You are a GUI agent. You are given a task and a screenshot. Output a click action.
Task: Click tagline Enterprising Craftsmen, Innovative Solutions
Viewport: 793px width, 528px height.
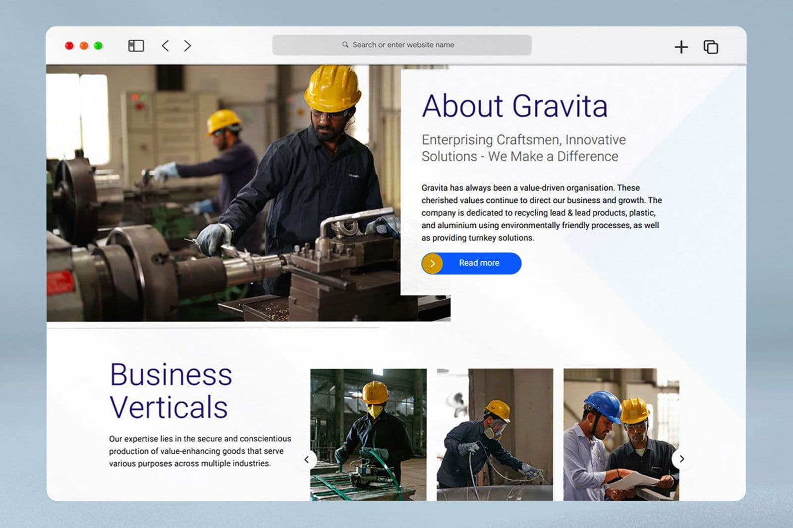pyautogui.click(x=523, y=148)
